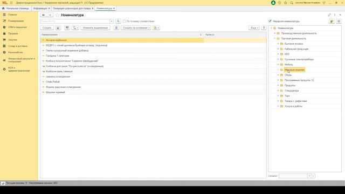Go forward with the right arrow button
345x194 pixels.
point(50,15)
